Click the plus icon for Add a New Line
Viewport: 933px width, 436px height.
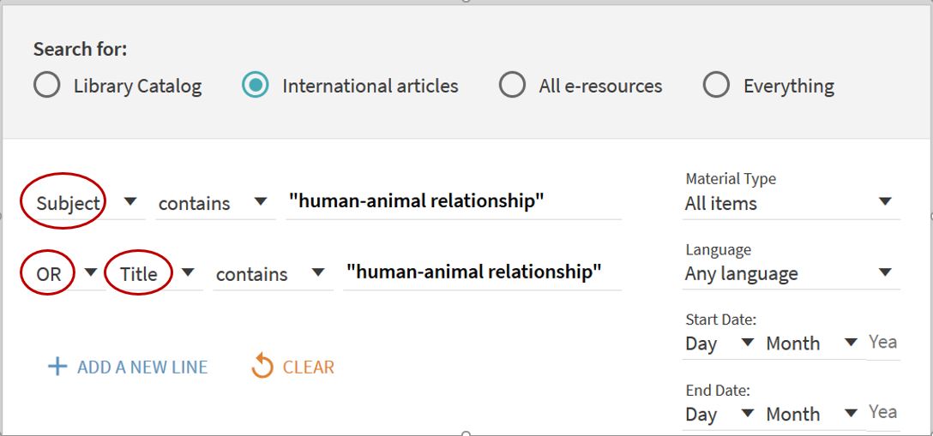click(57, 367)
